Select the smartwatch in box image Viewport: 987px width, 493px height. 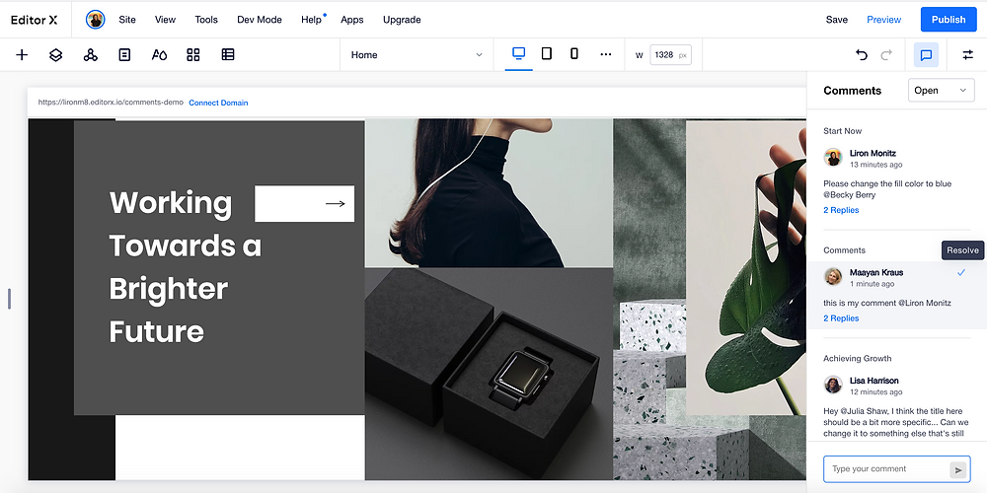coord(490,374)
